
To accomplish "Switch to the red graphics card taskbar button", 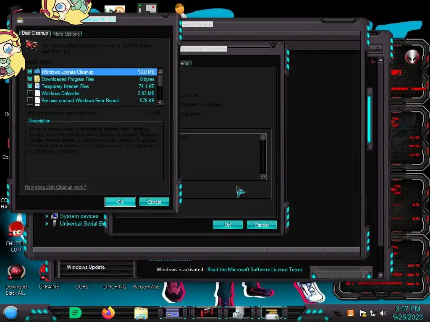I will (x=206, y=313).
